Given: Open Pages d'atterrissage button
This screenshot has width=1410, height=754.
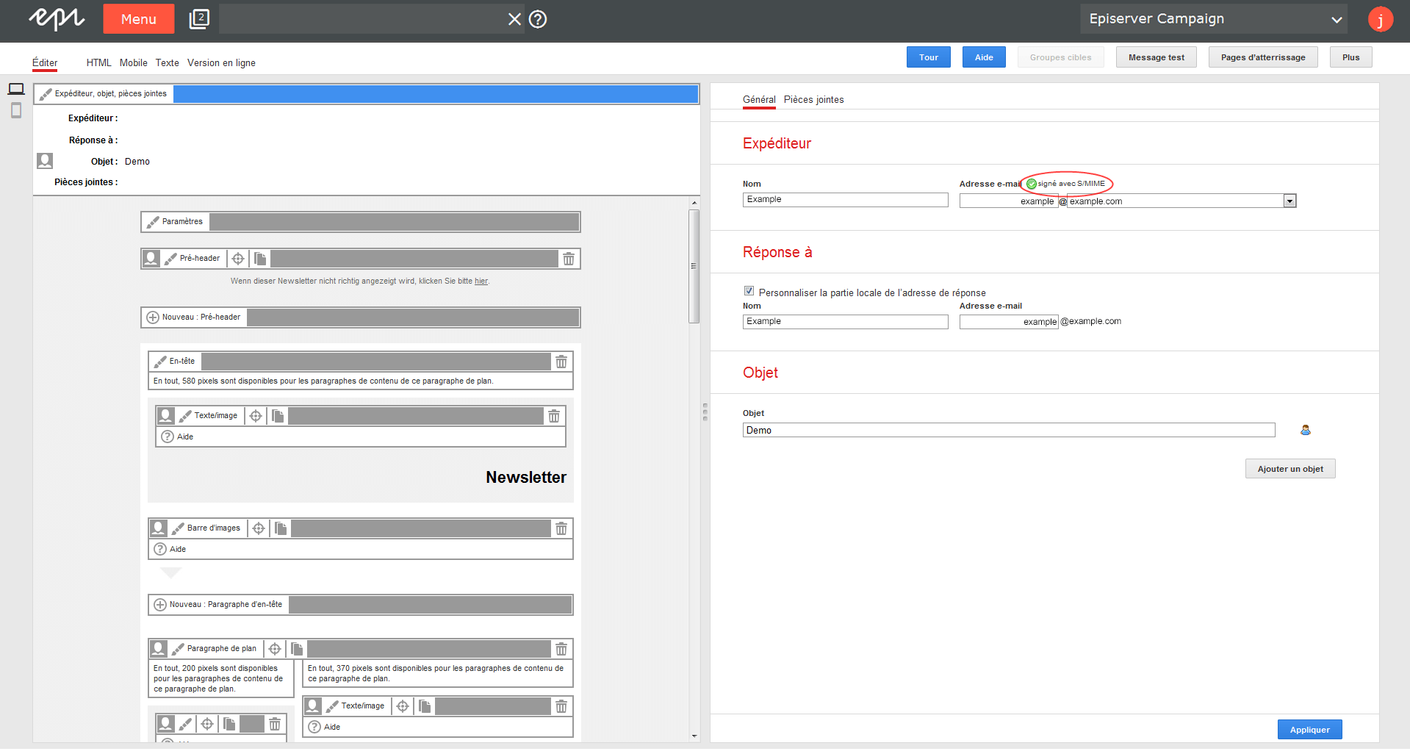Looking at the screenshot, I should click(x=1263, y=57).
